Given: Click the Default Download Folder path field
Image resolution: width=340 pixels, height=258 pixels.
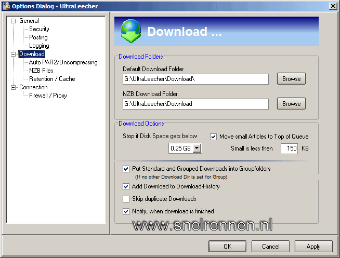Looking at the screenshot, I should point(195,79).
